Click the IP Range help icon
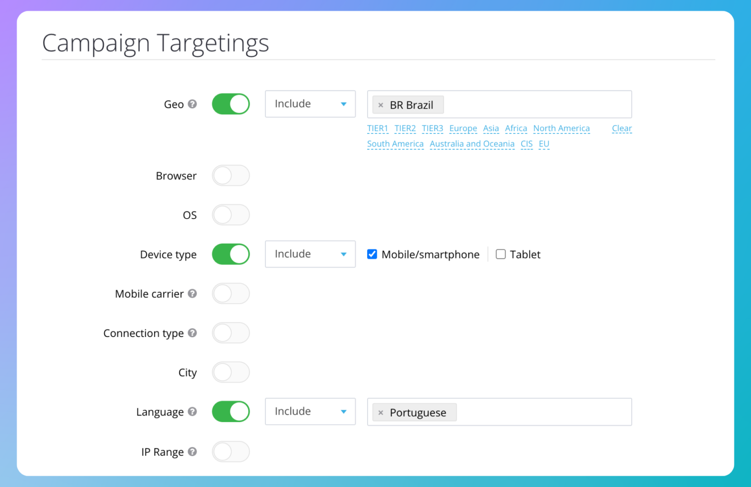 coord(192,452)
